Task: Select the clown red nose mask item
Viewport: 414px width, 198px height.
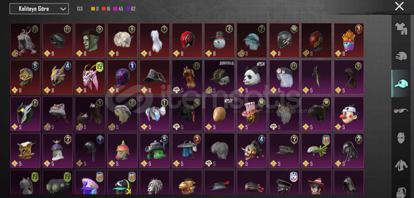Action: tap(349, 114)
